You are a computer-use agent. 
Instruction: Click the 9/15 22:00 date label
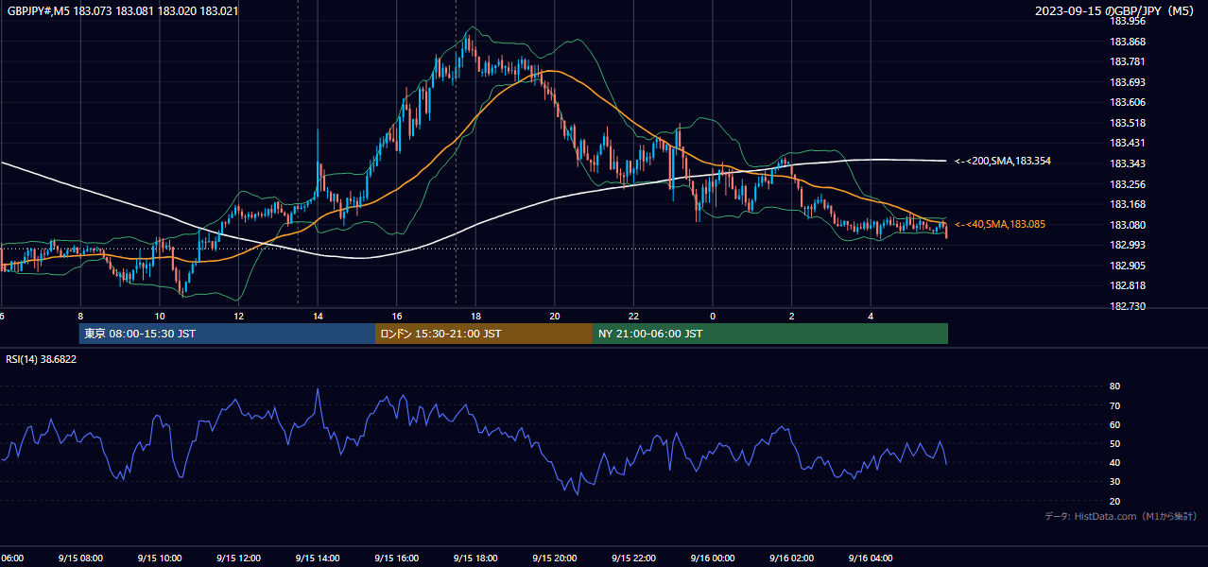point(633,558)
